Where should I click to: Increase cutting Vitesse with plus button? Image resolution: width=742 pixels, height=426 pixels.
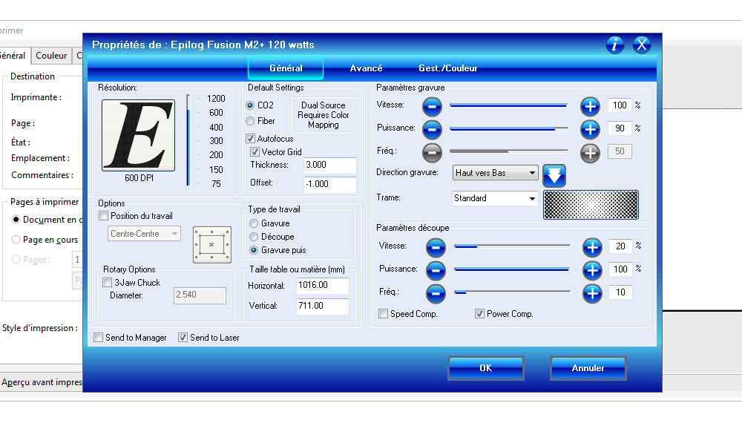(x=592, y=247)
